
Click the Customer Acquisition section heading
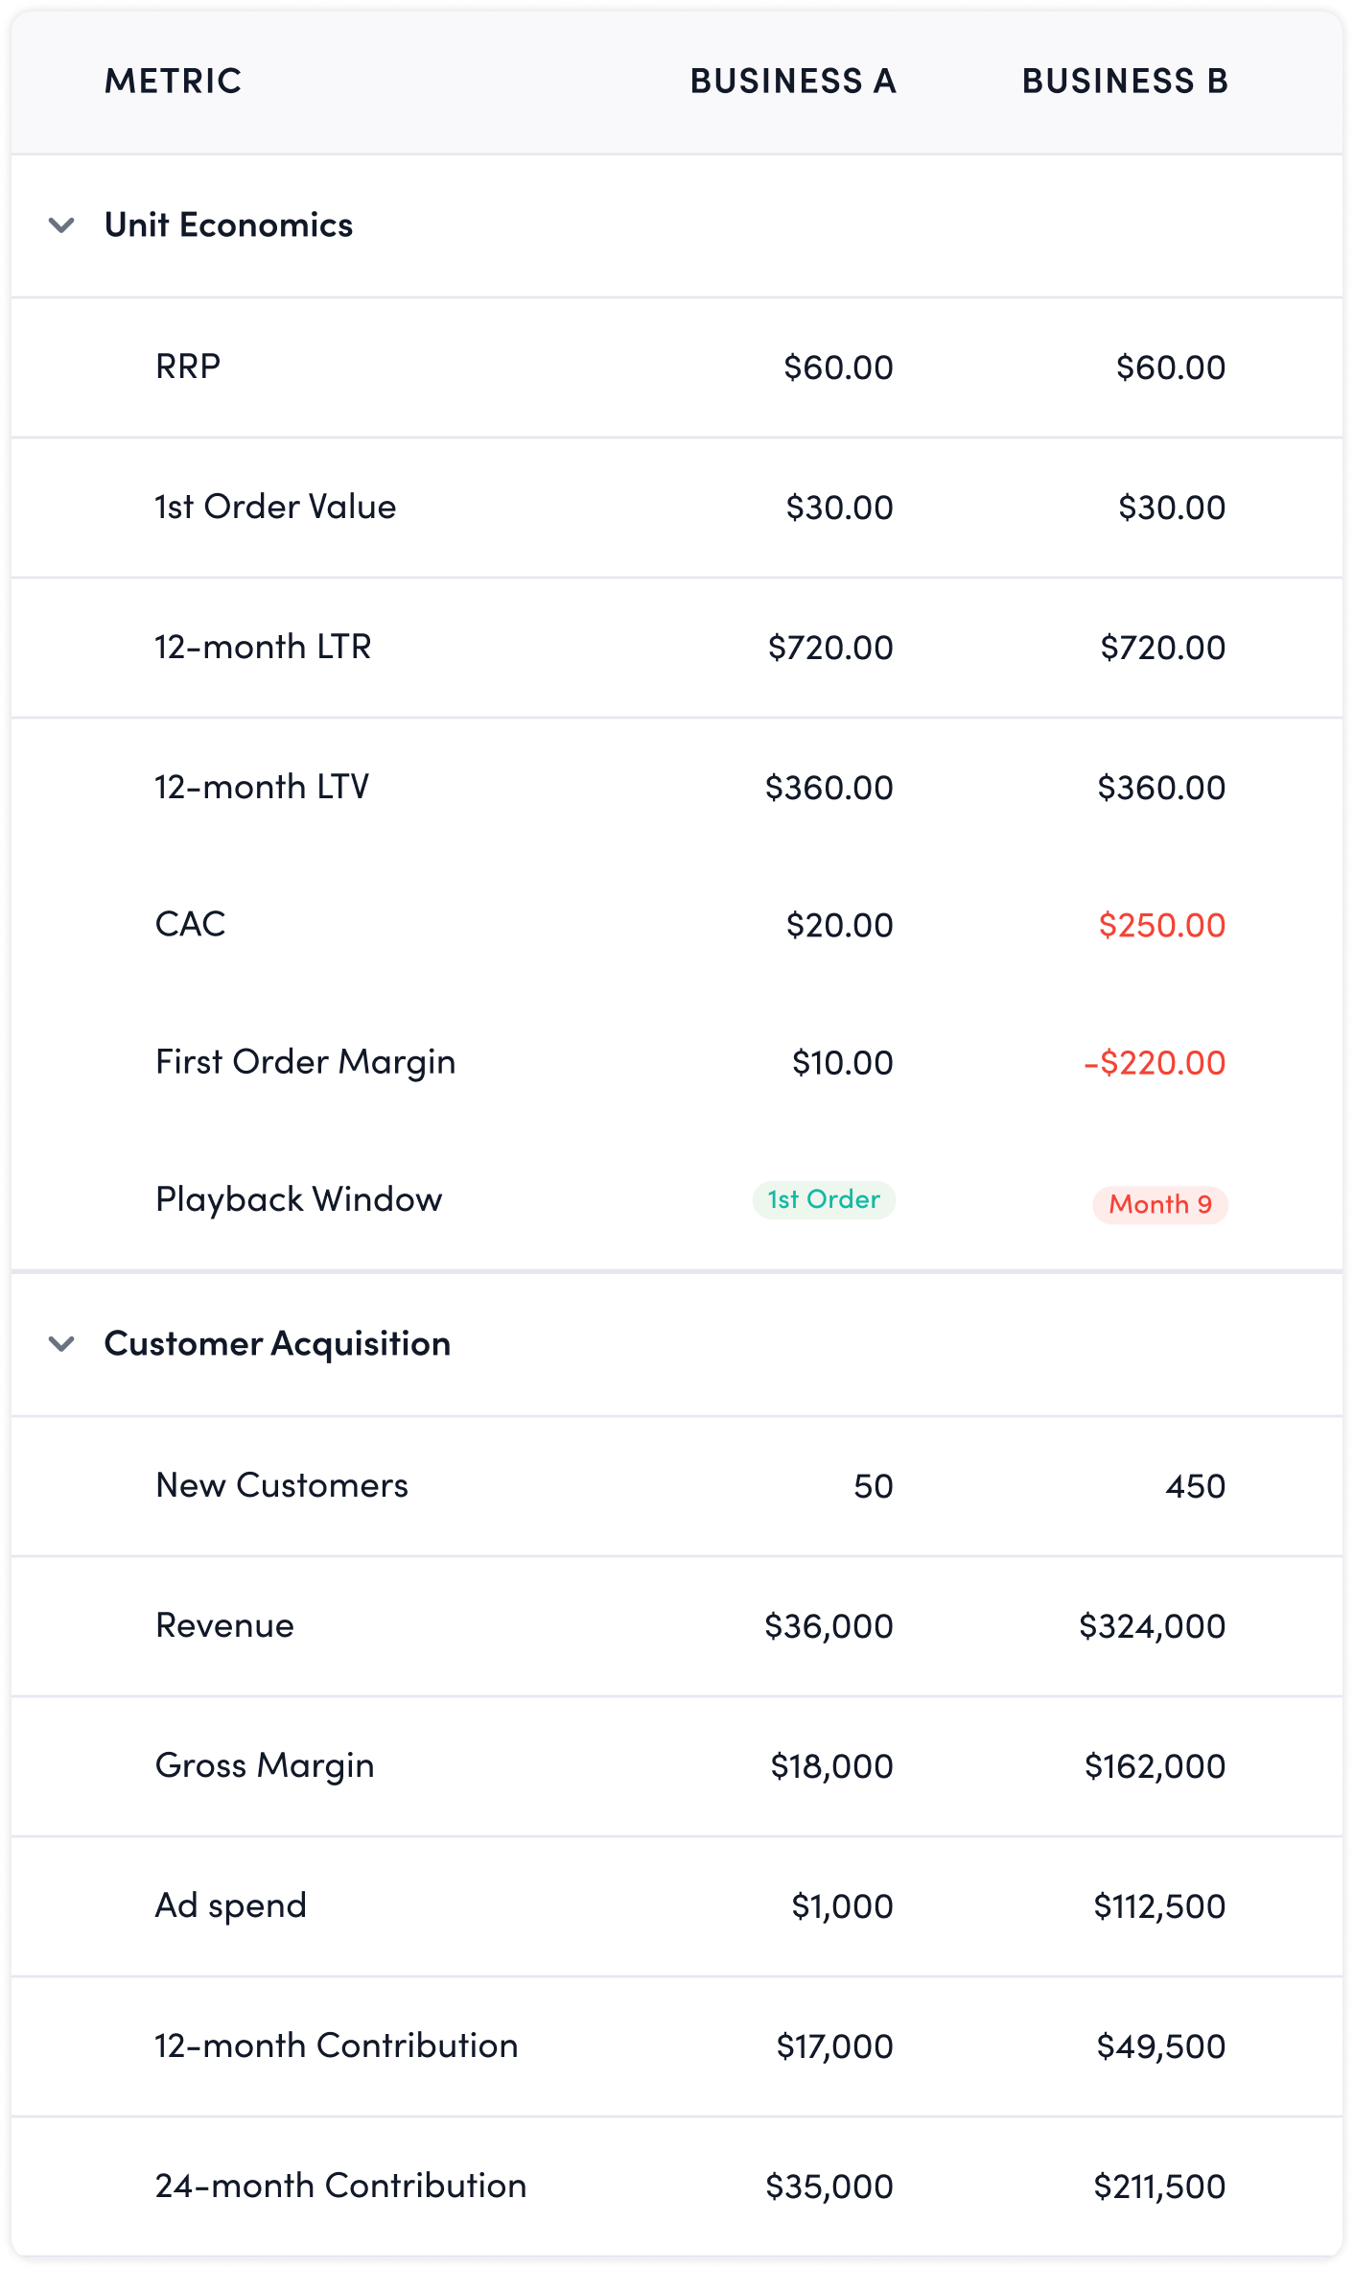[x=277, y=1343]
